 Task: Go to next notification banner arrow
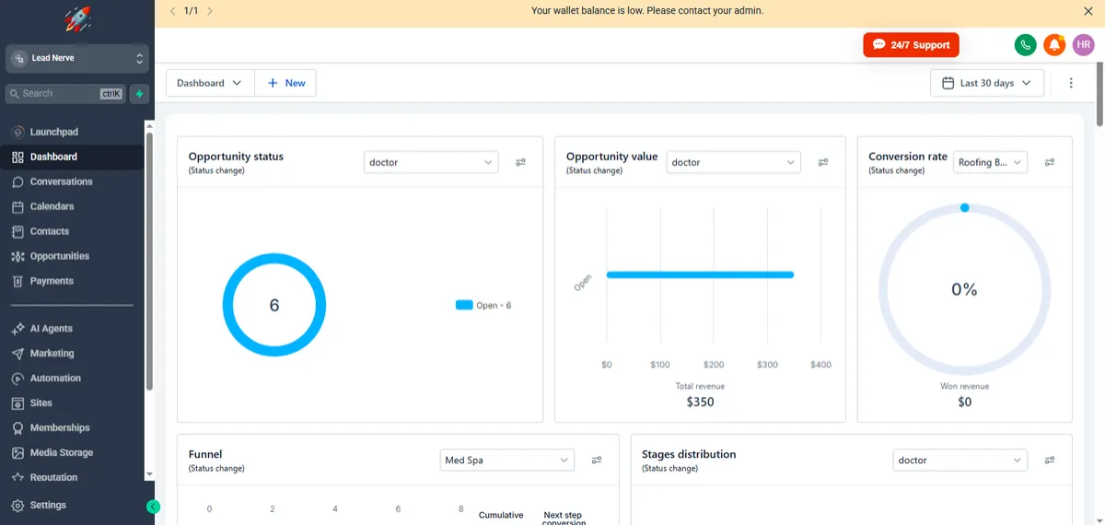[x=210, y=11]
